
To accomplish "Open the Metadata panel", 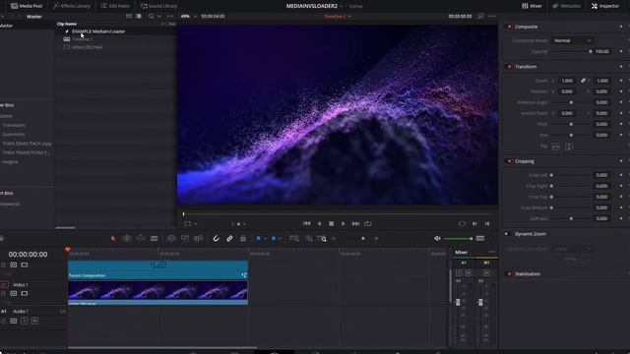I will click(x=567, y=6).
